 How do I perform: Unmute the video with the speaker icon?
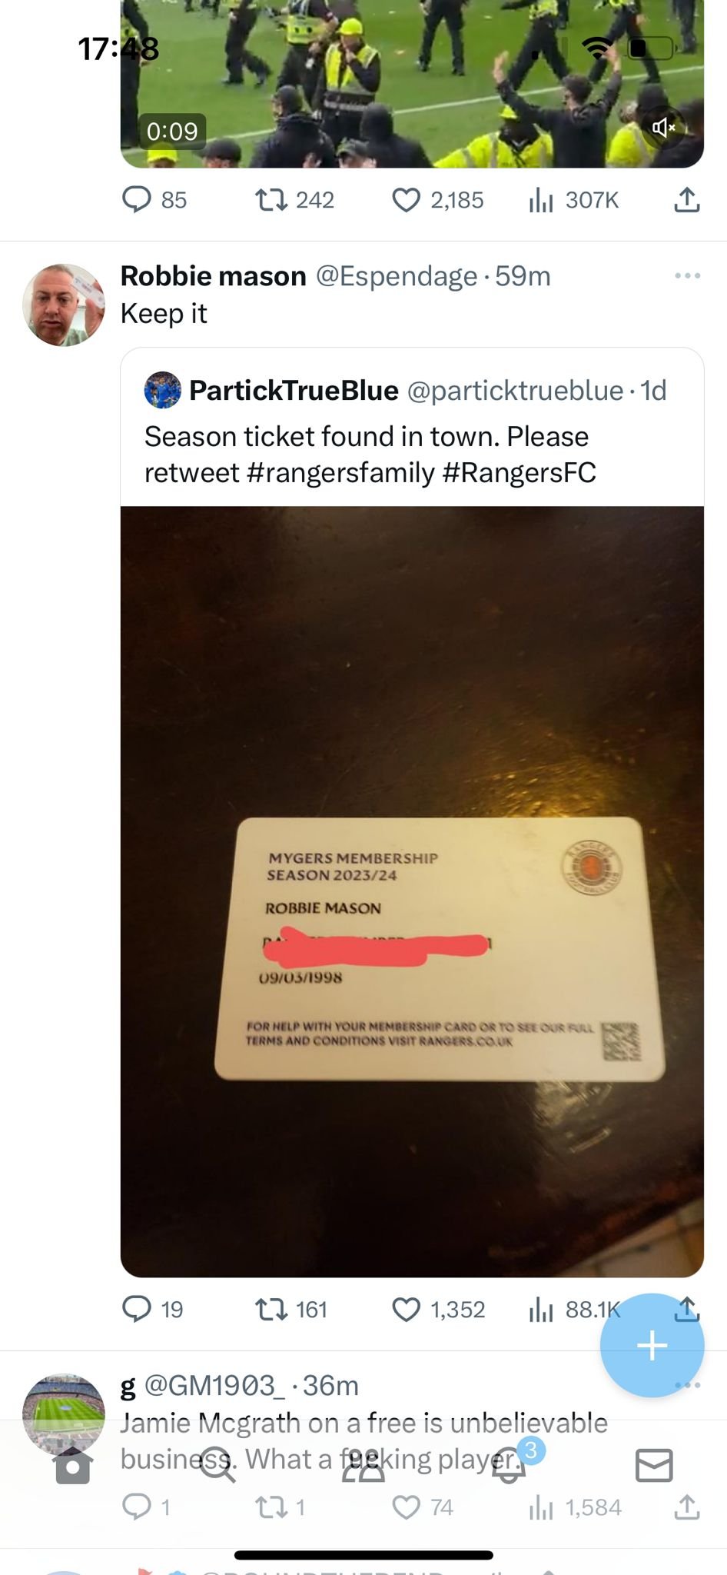point(664,128)
